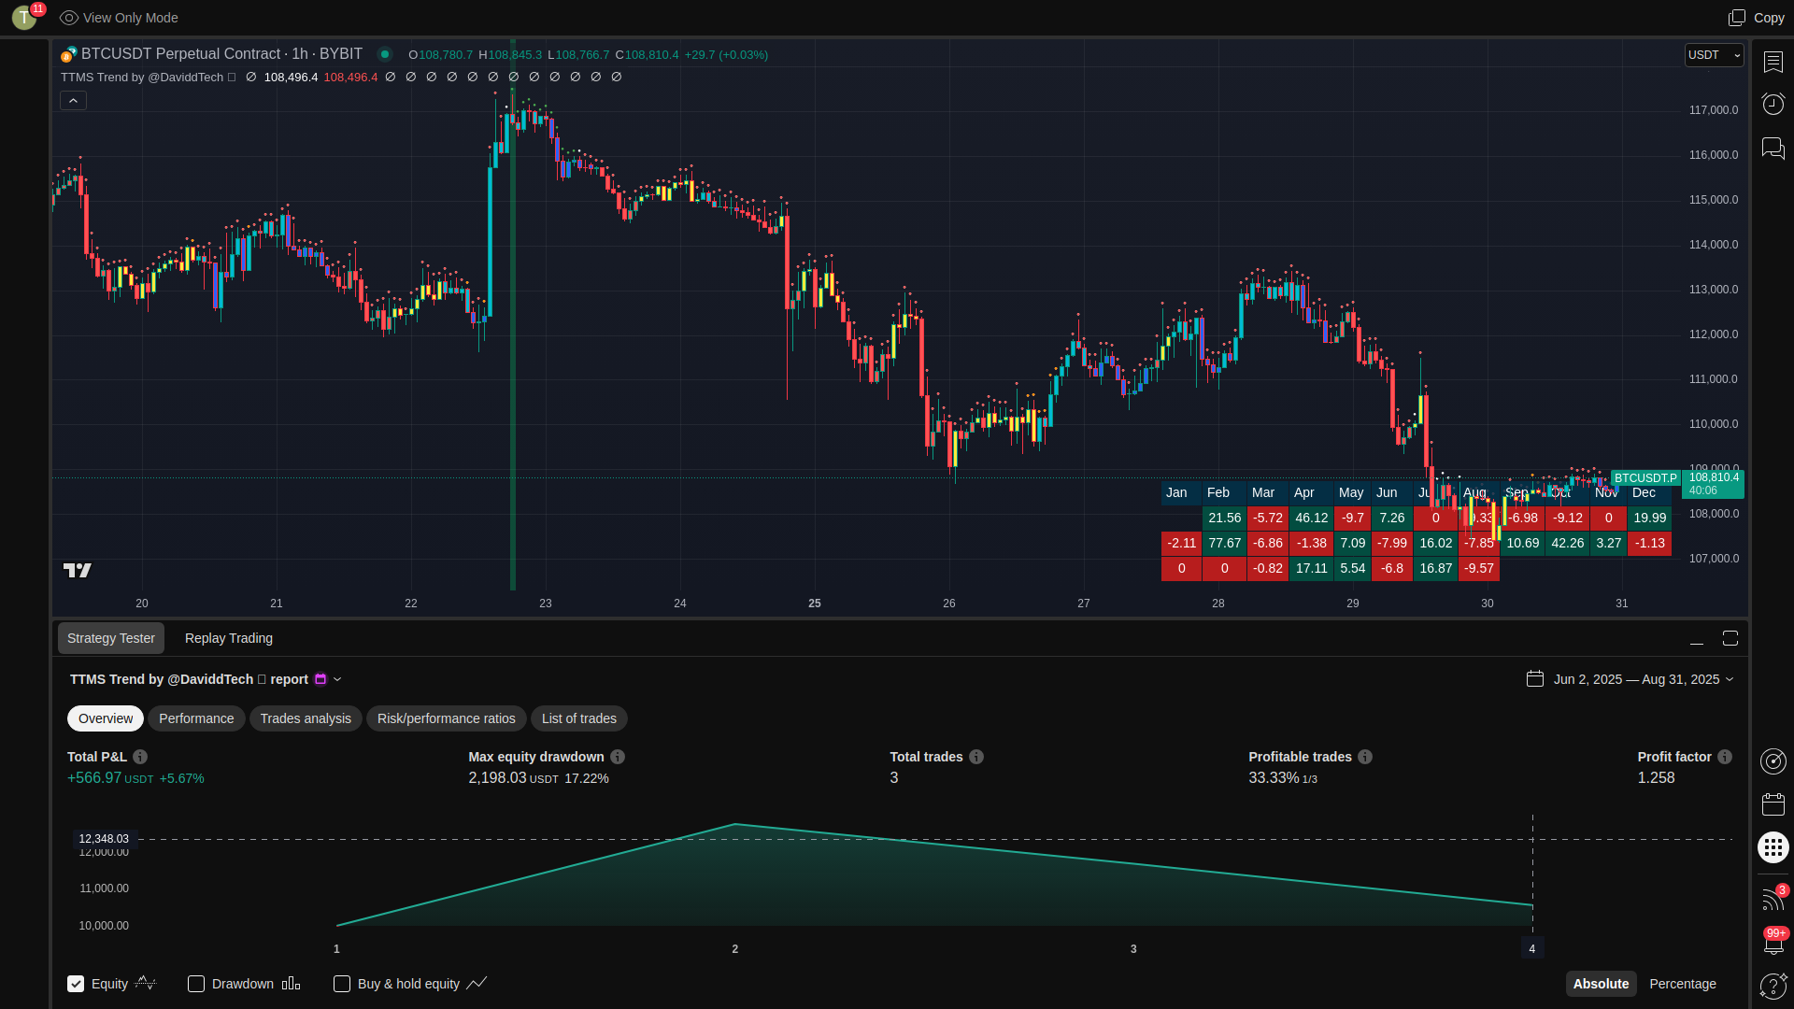Click the user avatar with 11 badge
1794x1009 pixels.
25,17
